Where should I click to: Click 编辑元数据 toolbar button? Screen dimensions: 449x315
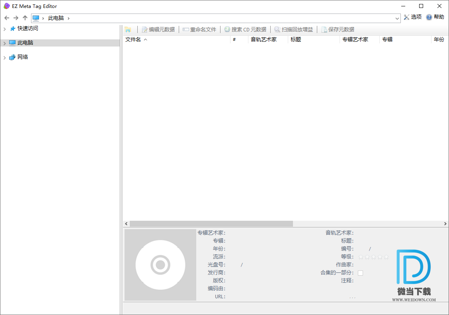point(158,29)
